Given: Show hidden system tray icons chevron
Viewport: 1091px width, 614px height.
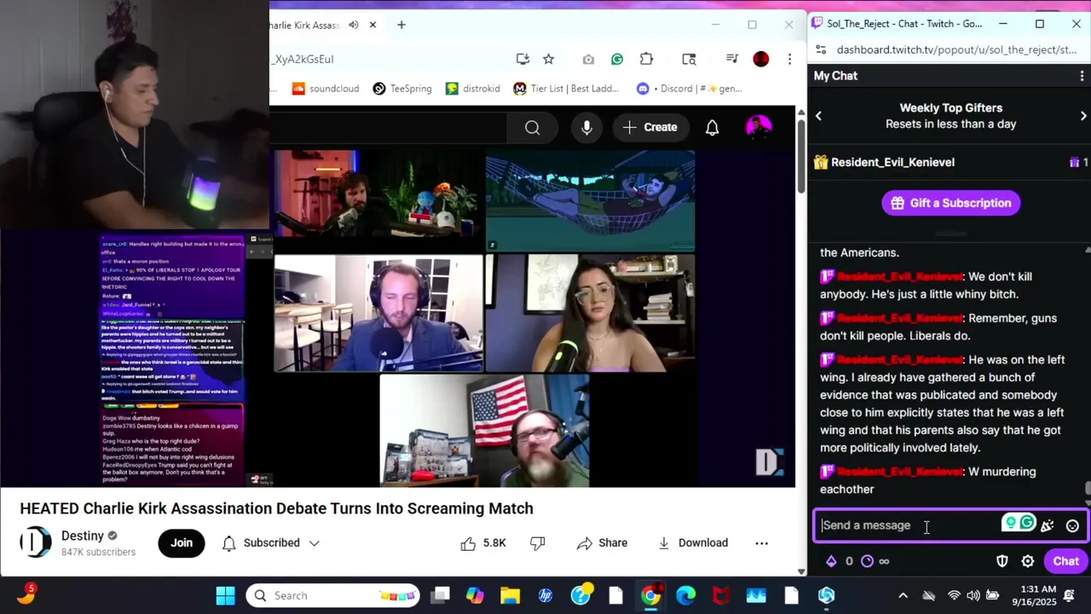Looking at the screenshot, I should (903, 595).
